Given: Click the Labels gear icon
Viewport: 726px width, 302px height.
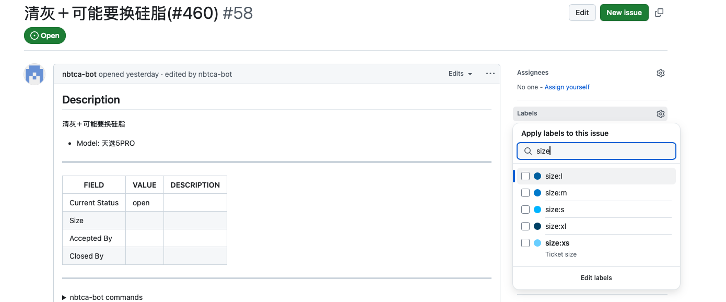Looking at the screenshot, I should 660,114.
